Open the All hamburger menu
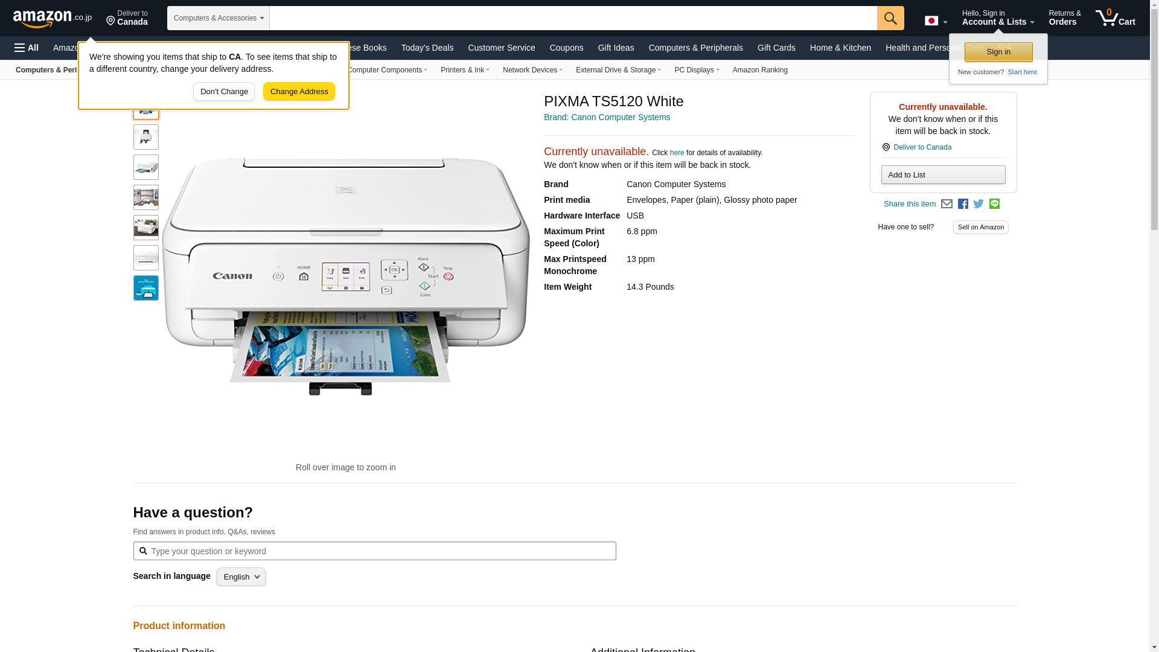The width and height of the screenshot is (1159, 652). pyautogui.click(x=27, y=48)
